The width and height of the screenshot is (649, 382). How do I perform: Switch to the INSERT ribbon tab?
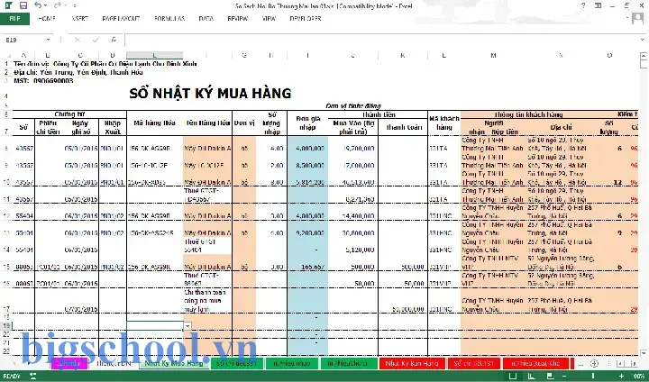click(x=79, y=19)
